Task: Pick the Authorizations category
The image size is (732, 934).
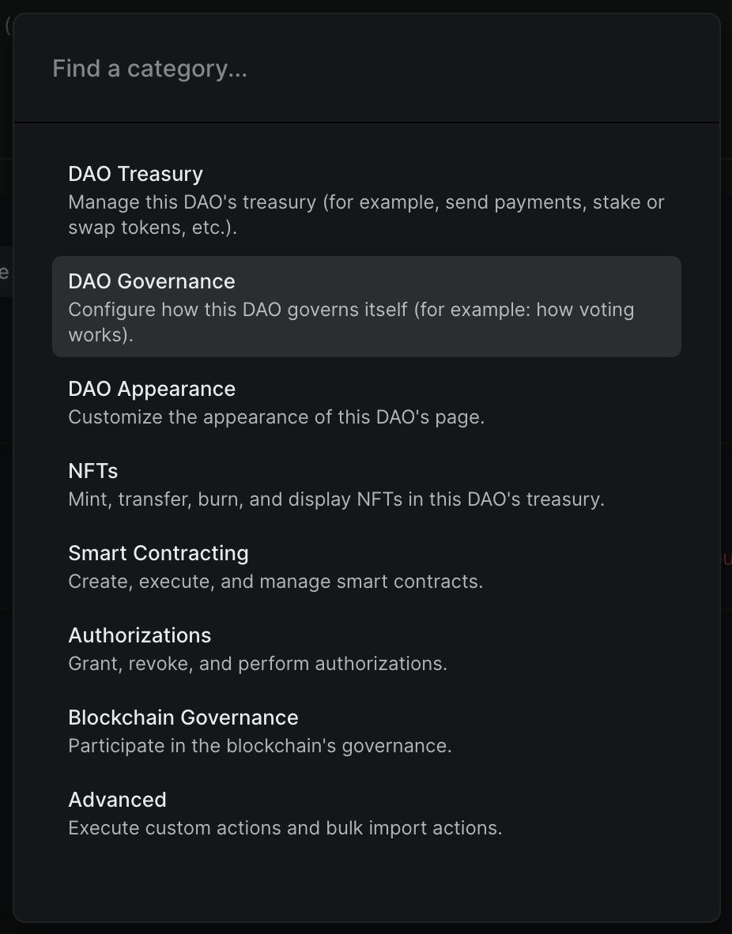Action: pyautogui.click(x=139, y=635)
